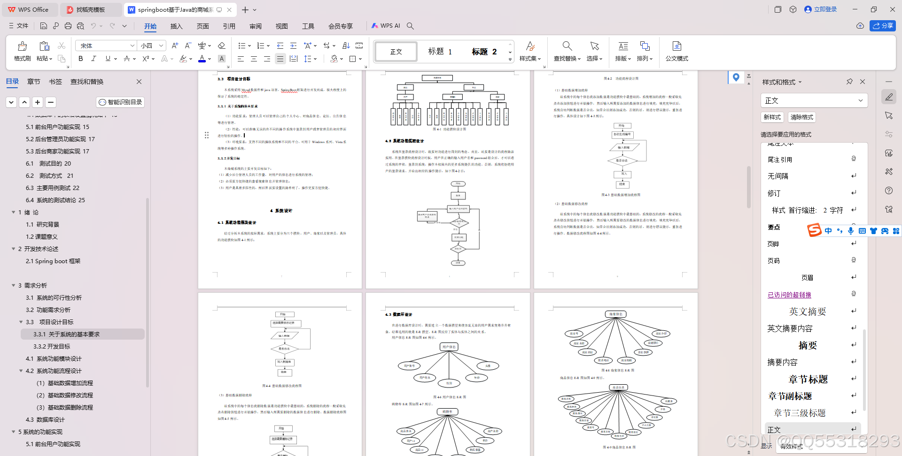Toggle Underline formatting

click(108, 59)
